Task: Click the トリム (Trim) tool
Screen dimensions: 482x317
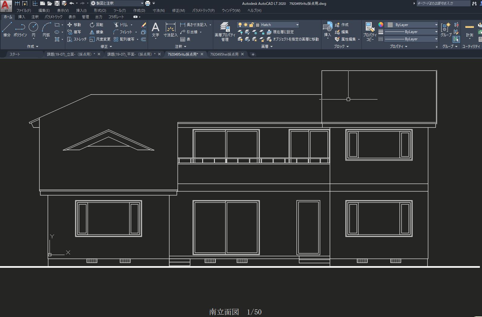Action: (x=121, y=25)
